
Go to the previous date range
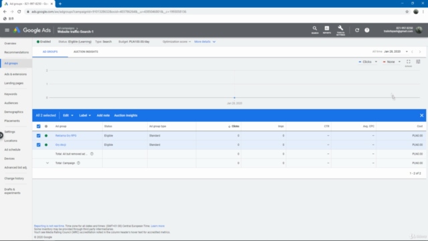pyautogui.click(x=412, y=52)
